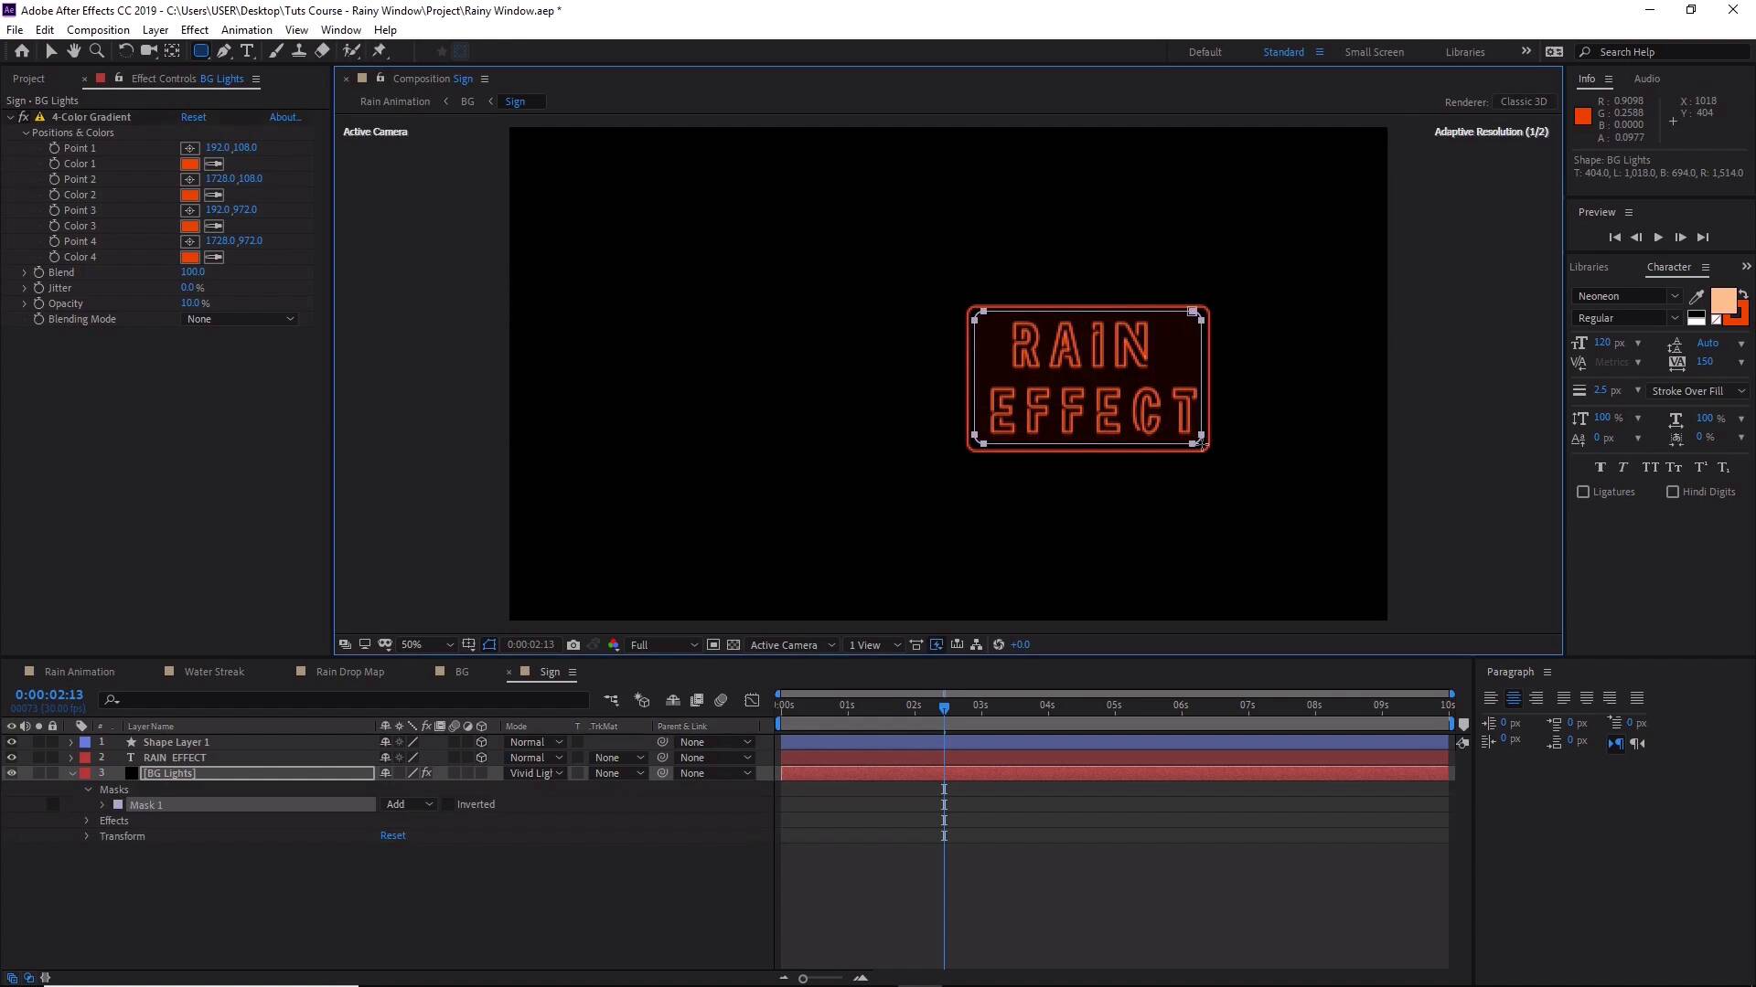The image size is (1756, 987).
Task: Open 1 View layout dropdown
Action: (x=874, y=645)
